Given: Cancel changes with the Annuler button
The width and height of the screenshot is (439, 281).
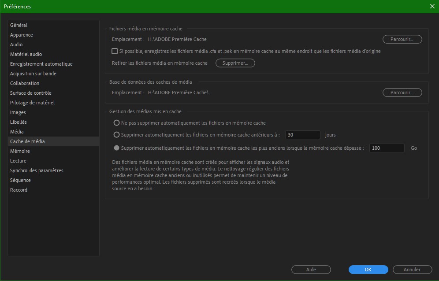Looking at the screenshot, I should [412, 270].
